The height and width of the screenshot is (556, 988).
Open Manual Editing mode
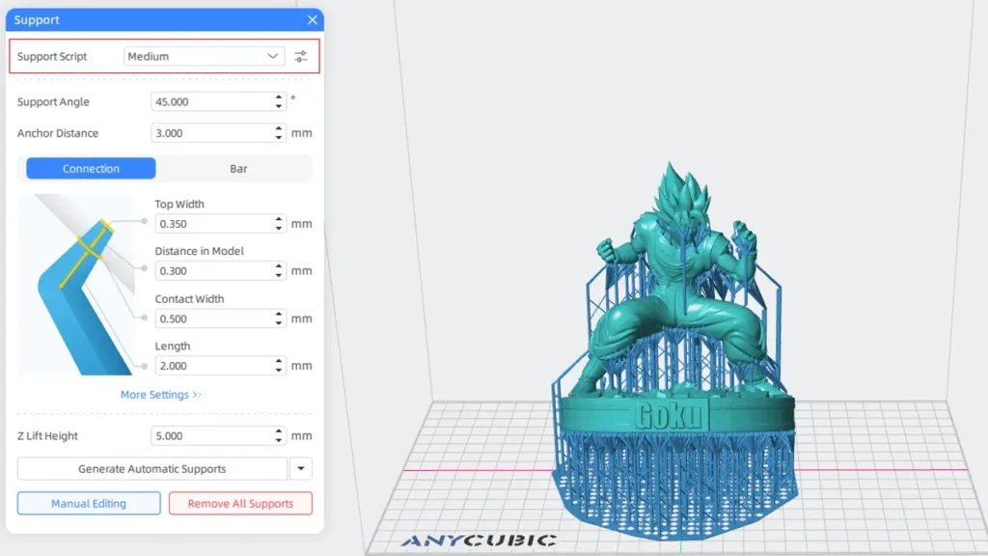point(89,503)
